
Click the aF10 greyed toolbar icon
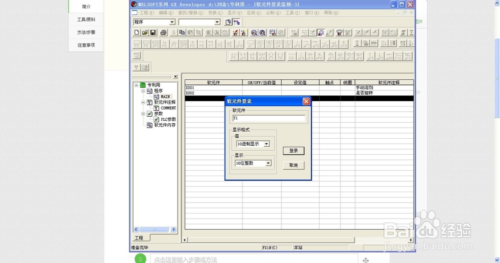point(334,44)
